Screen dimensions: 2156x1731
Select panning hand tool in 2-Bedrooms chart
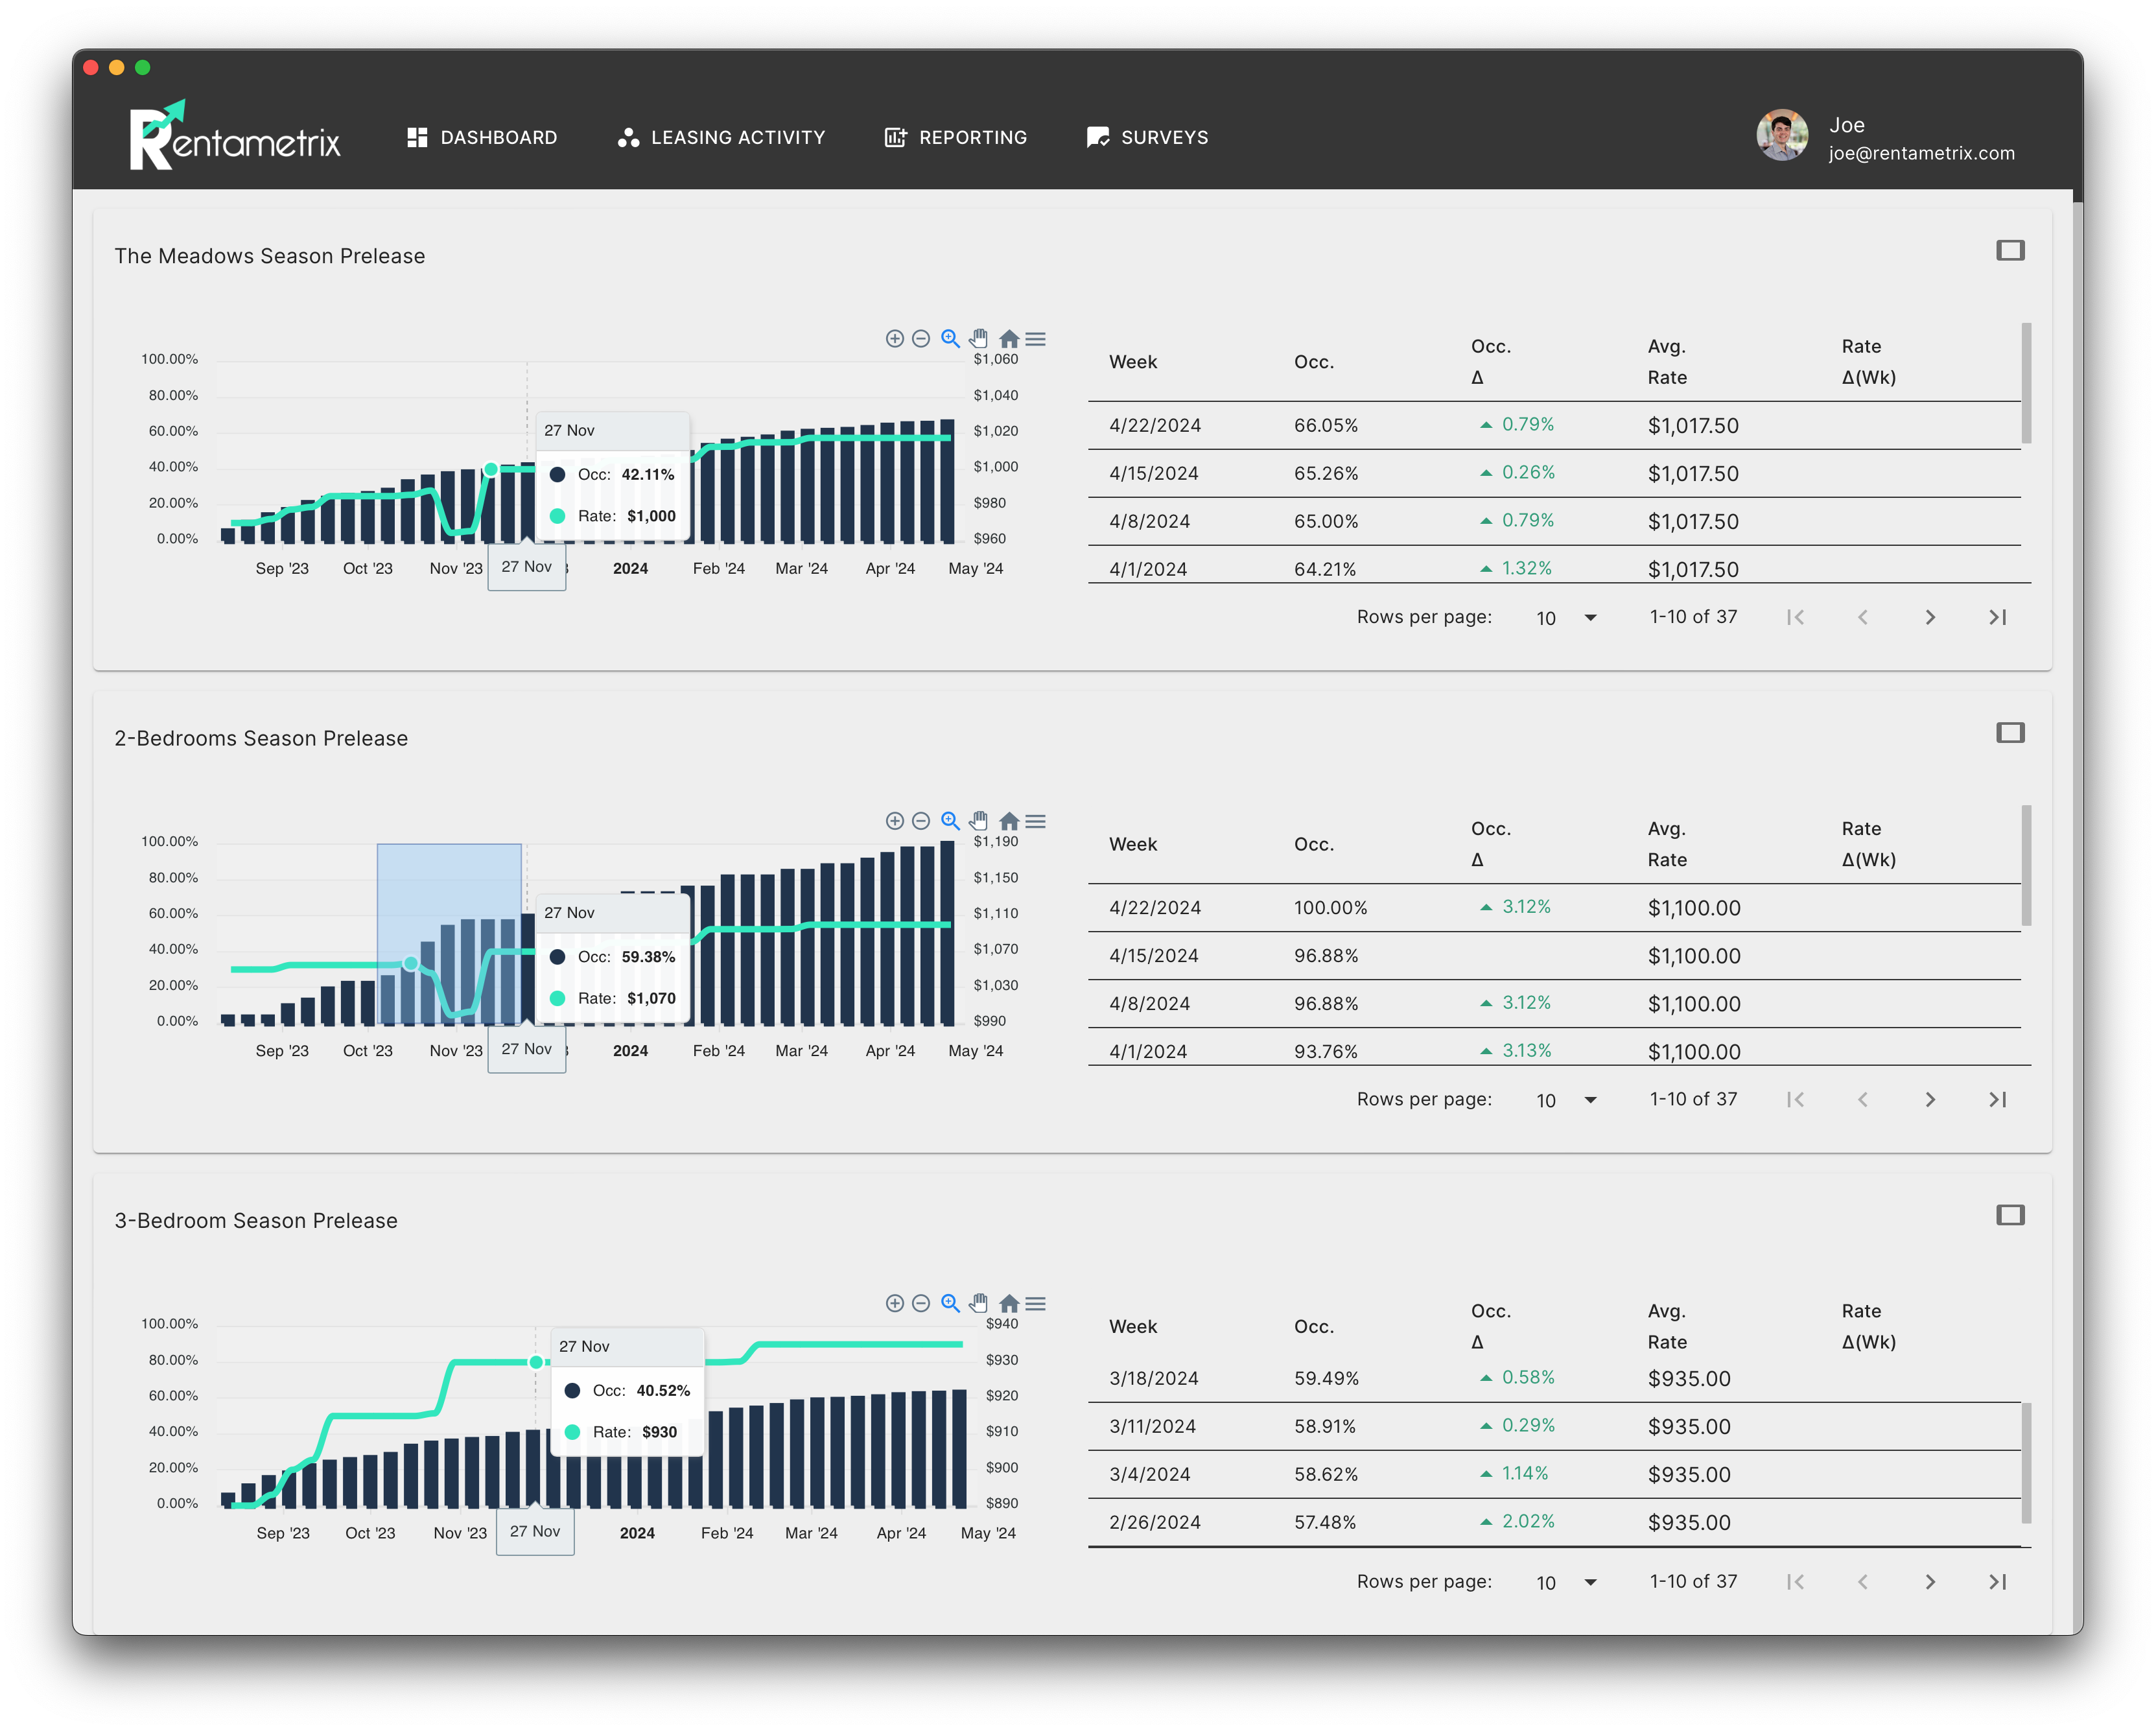click(979, 821)
